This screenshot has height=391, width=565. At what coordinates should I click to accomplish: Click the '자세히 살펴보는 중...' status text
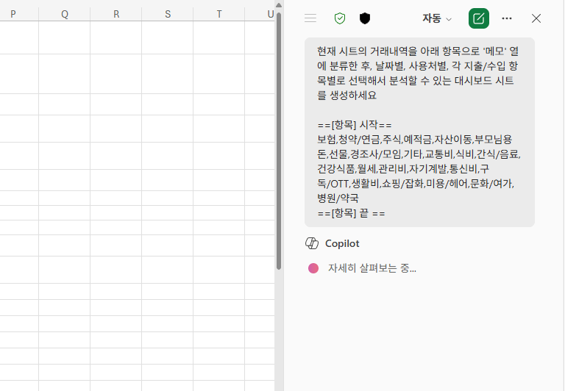[x=372, y=268]
